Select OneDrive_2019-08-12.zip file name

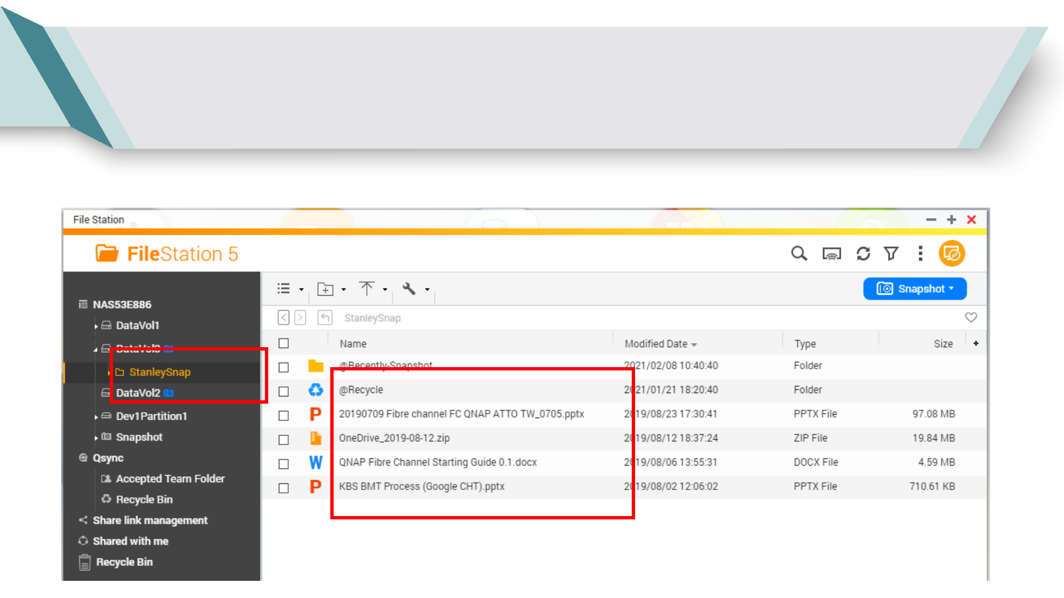(394, 438)
